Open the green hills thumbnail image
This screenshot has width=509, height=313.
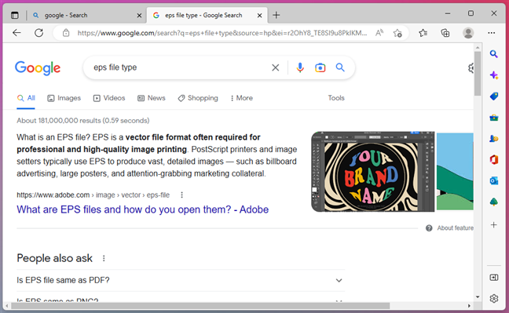tap(455, 172)
